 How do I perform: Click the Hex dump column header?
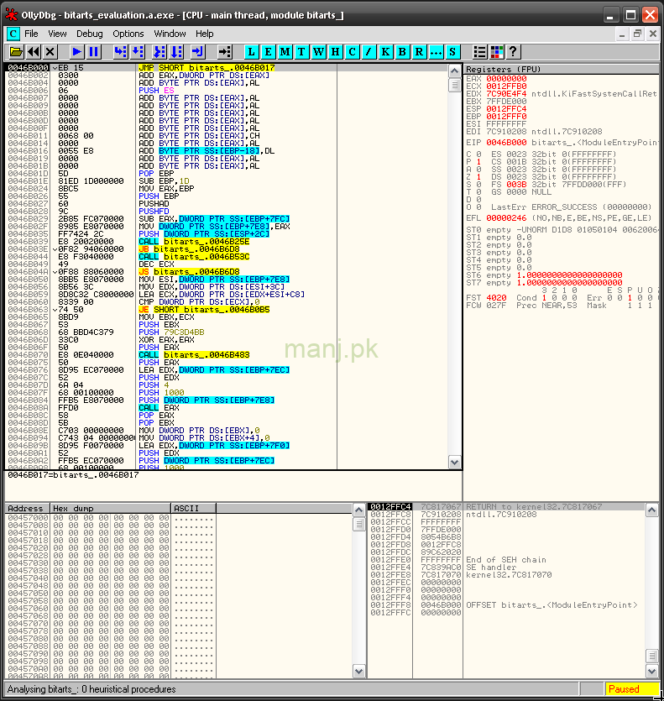(109, 509)
